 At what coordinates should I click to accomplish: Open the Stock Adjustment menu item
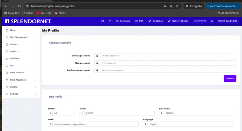18,80
